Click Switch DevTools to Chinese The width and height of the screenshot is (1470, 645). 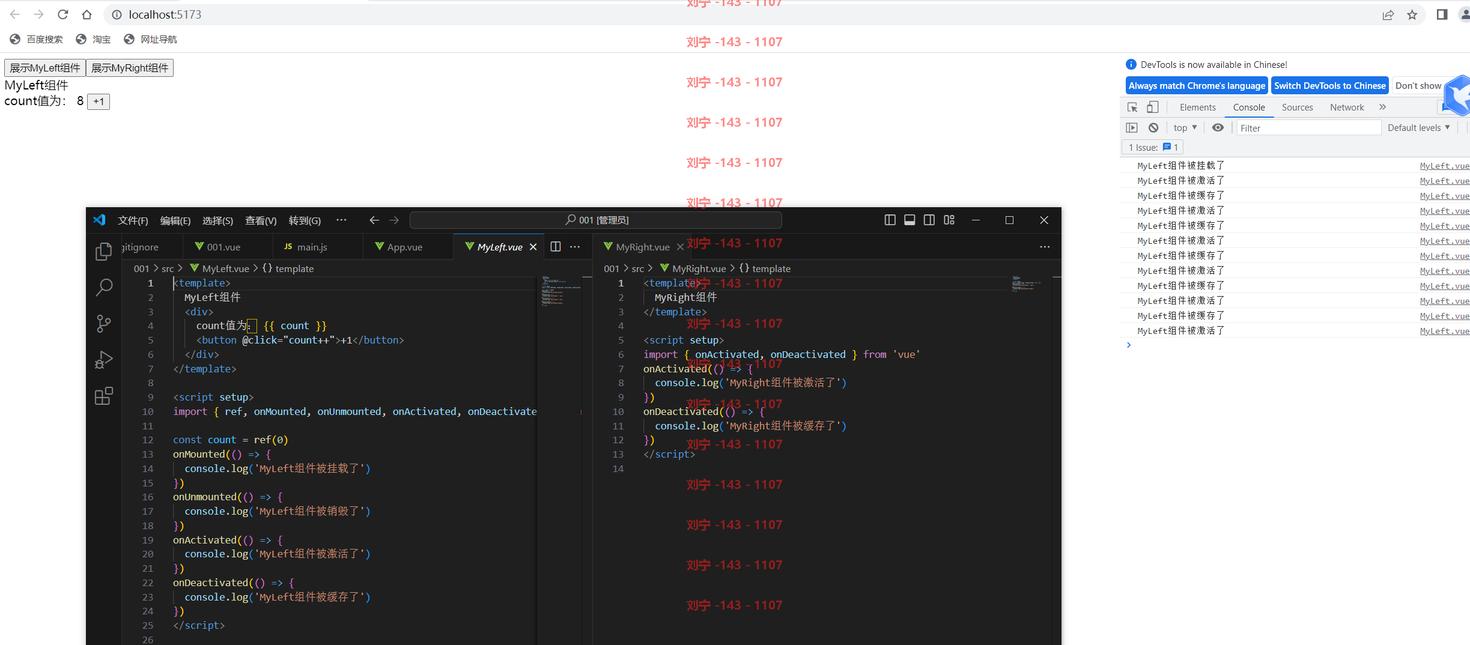[1330, 86]
